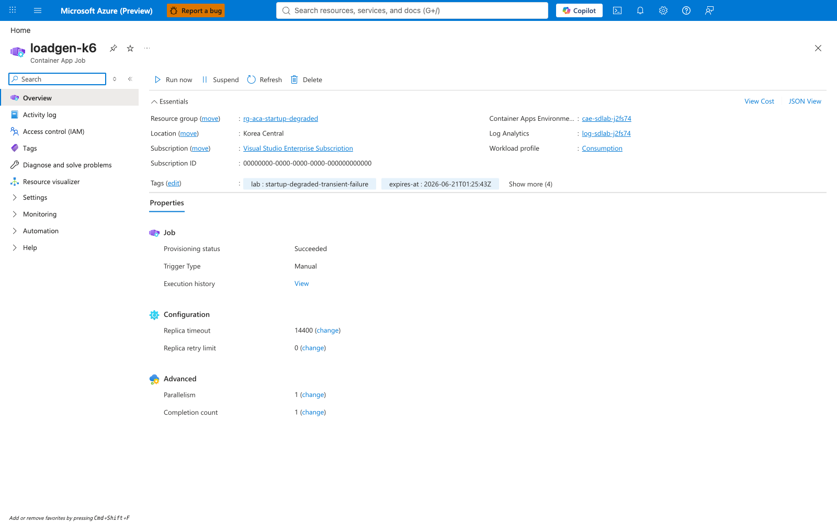Close the loadgen-k6 blade
The image size is (837, 523).
tap(818, 48)
